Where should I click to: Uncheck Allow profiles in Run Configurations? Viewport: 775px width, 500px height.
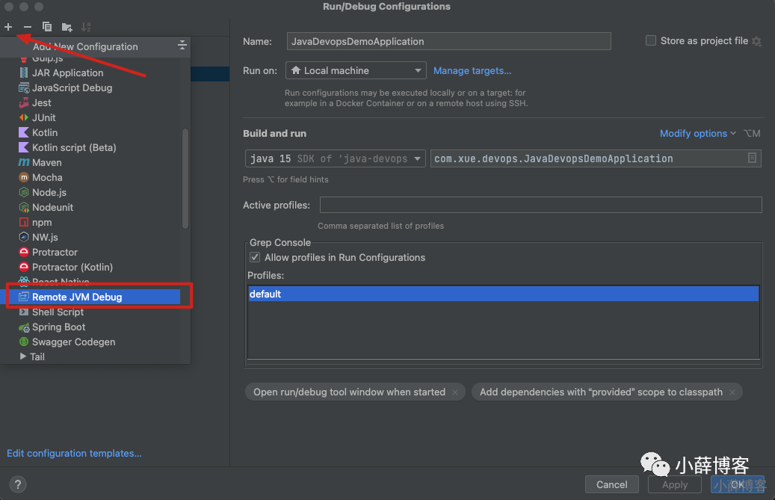click(255, 257)
